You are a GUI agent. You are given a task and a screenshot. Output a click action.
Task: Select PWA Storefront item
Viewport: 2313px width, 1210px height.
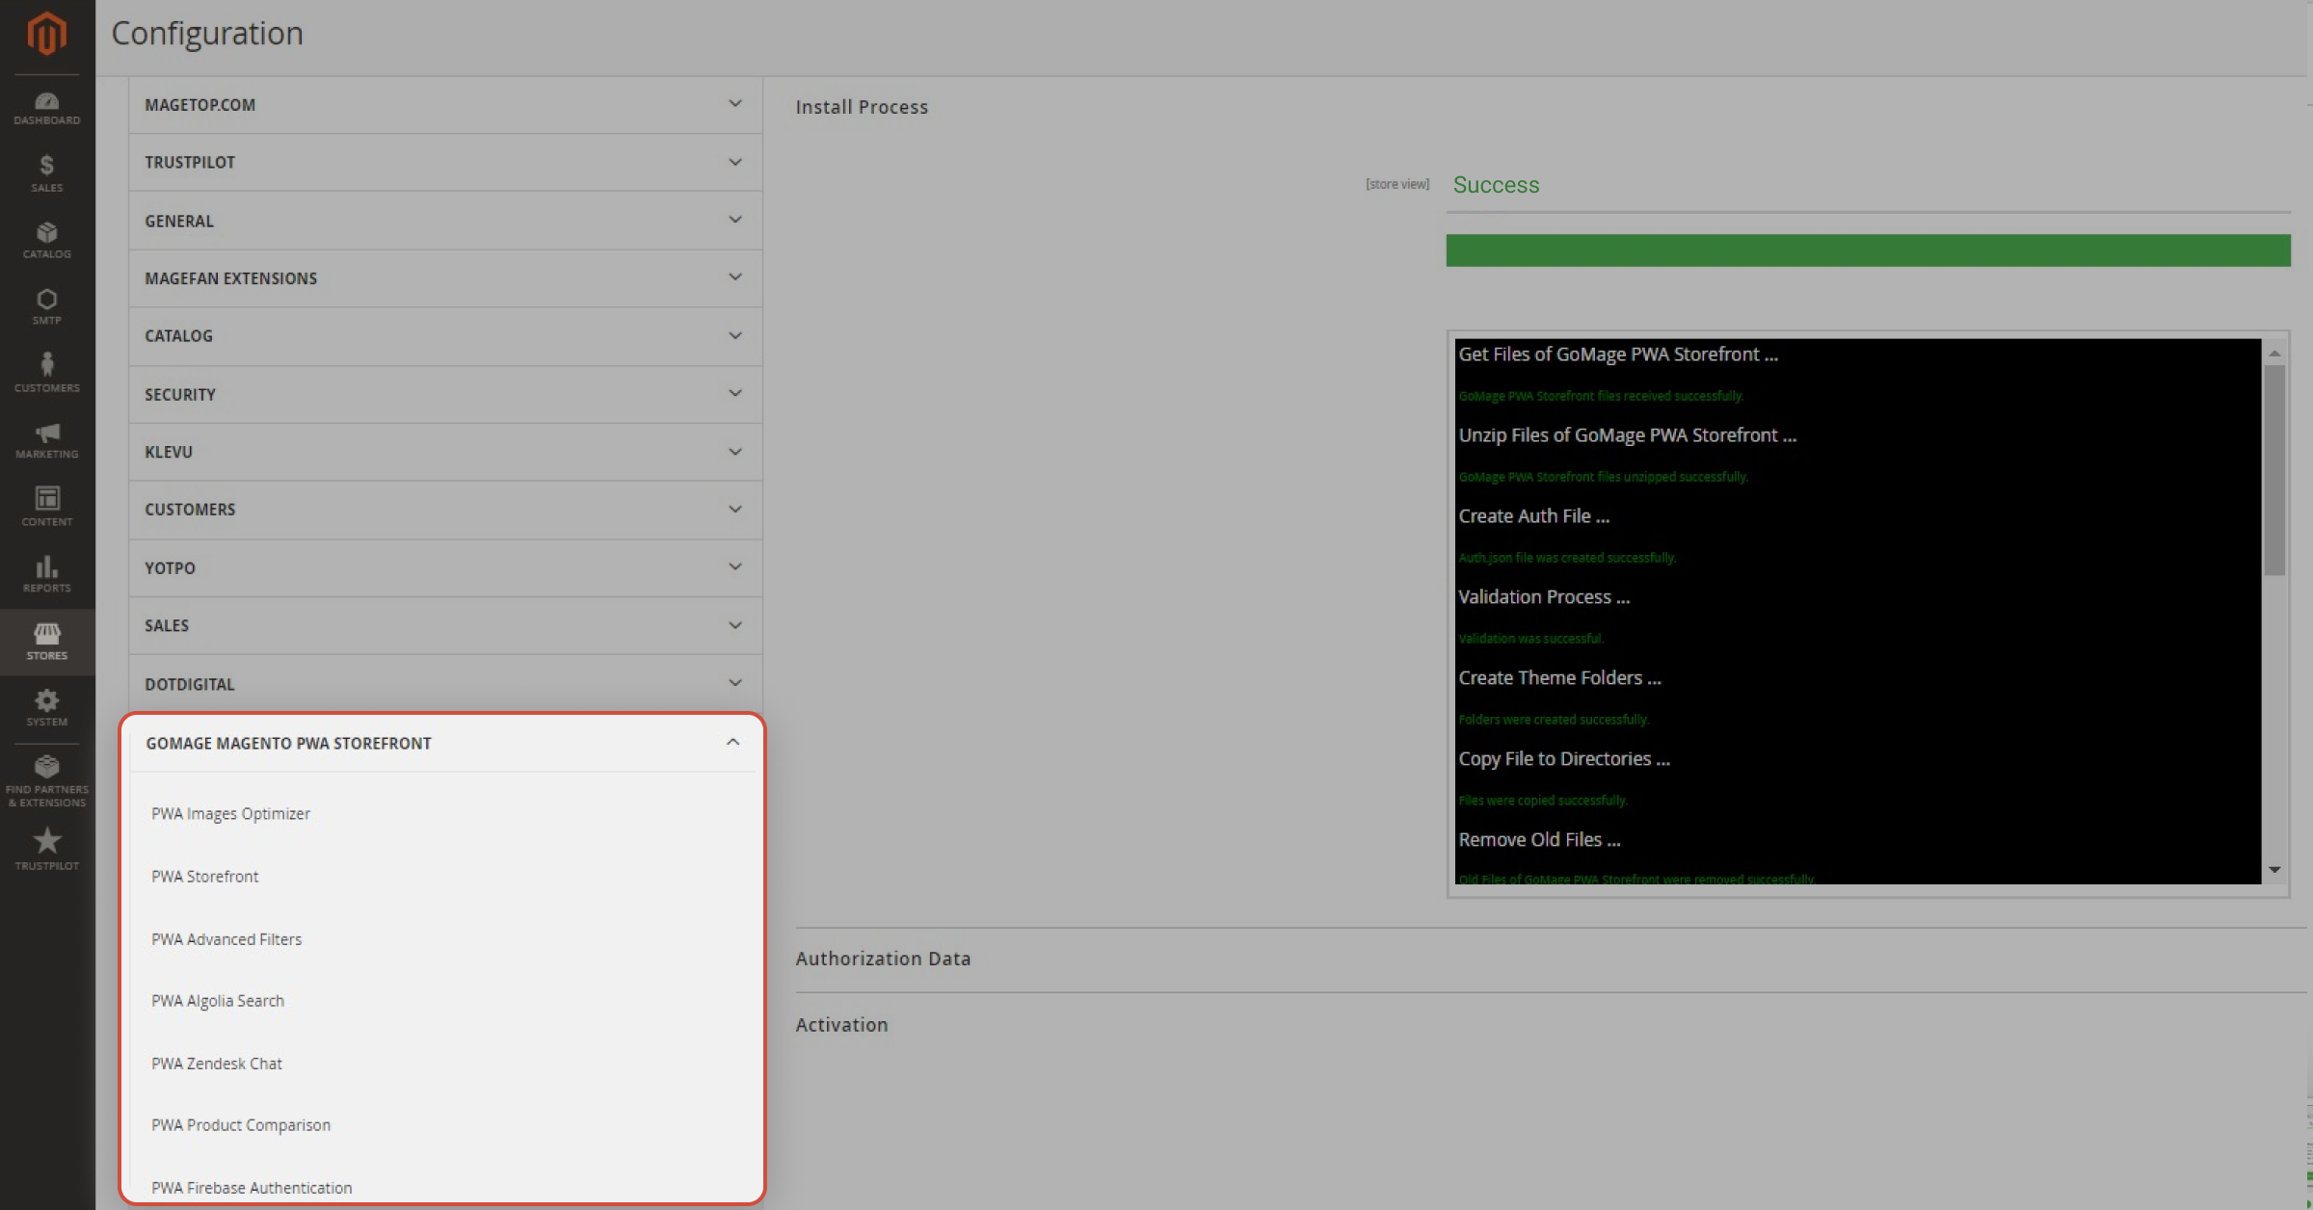pos(204,876)
